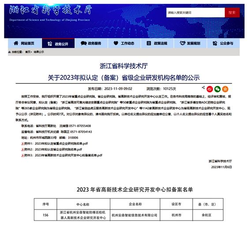
Task: Click the chat bubble icon beside 政务服务
Action: (83, 43)
